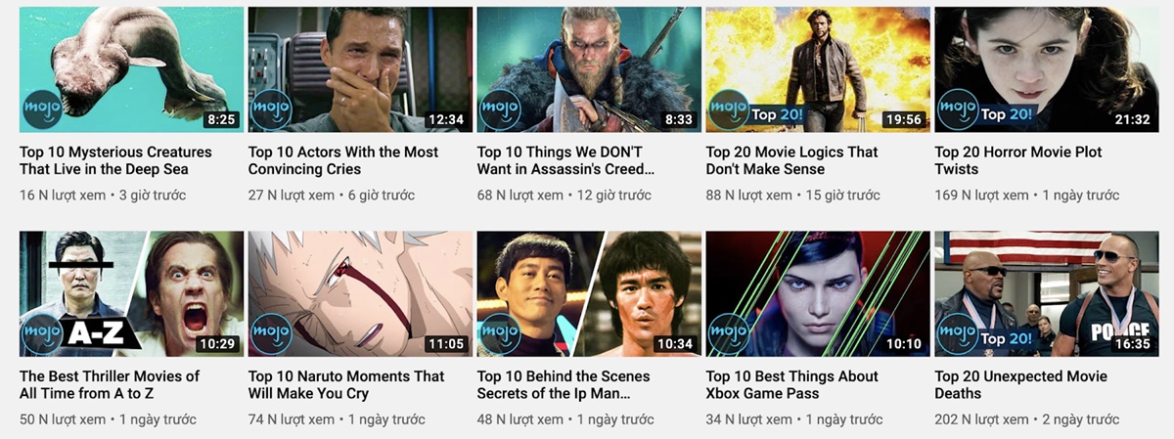Open 'Top 10 Best Things About Xbox Game Pass' title
1174x439 pixels.
coord(792,384)
